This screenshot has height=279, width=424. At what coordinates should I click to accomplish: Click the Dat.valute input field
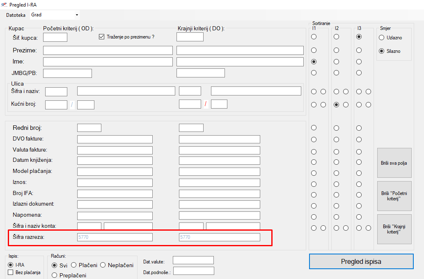[x=193, y=260]
